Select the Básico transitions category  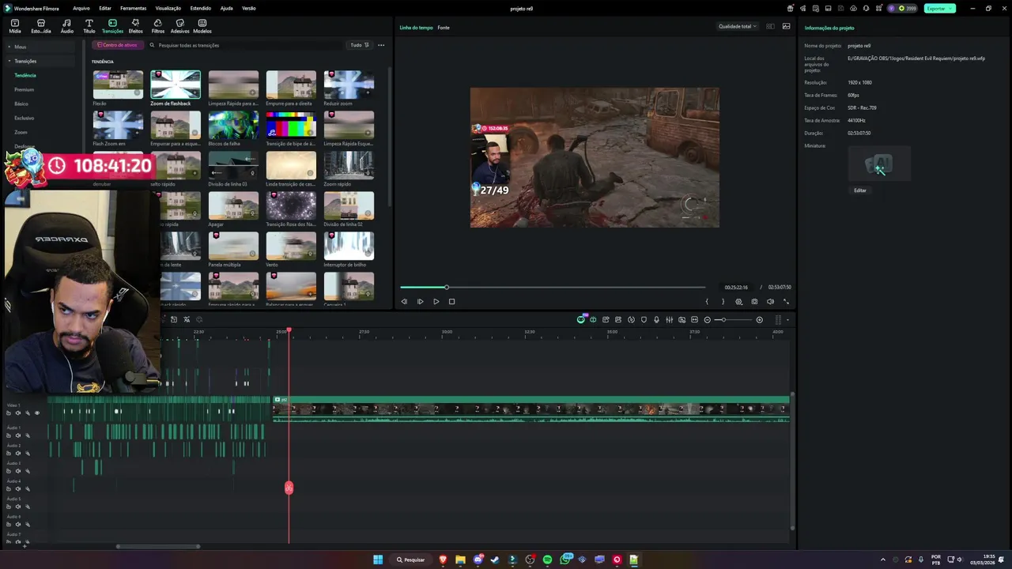click(21, 104)
